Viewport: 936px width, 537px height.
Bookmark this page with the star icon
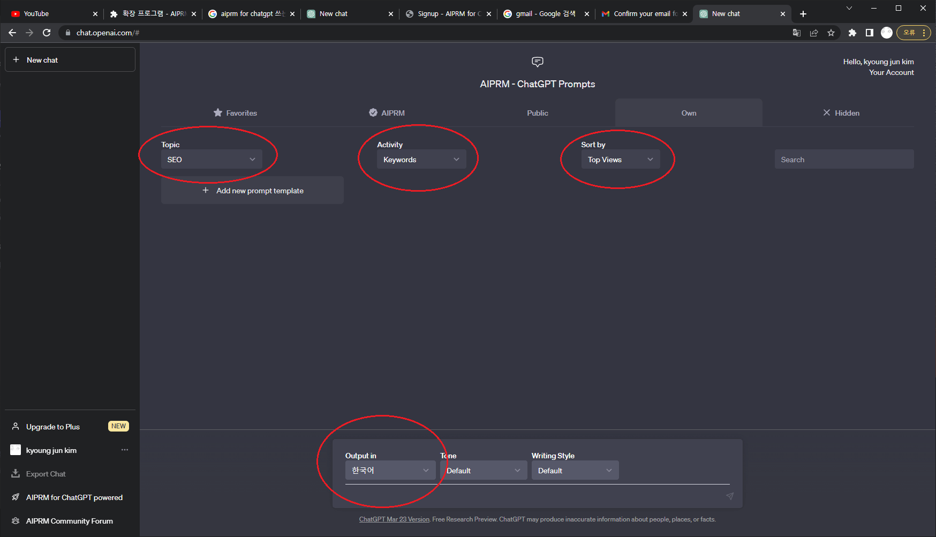point(831,33)
